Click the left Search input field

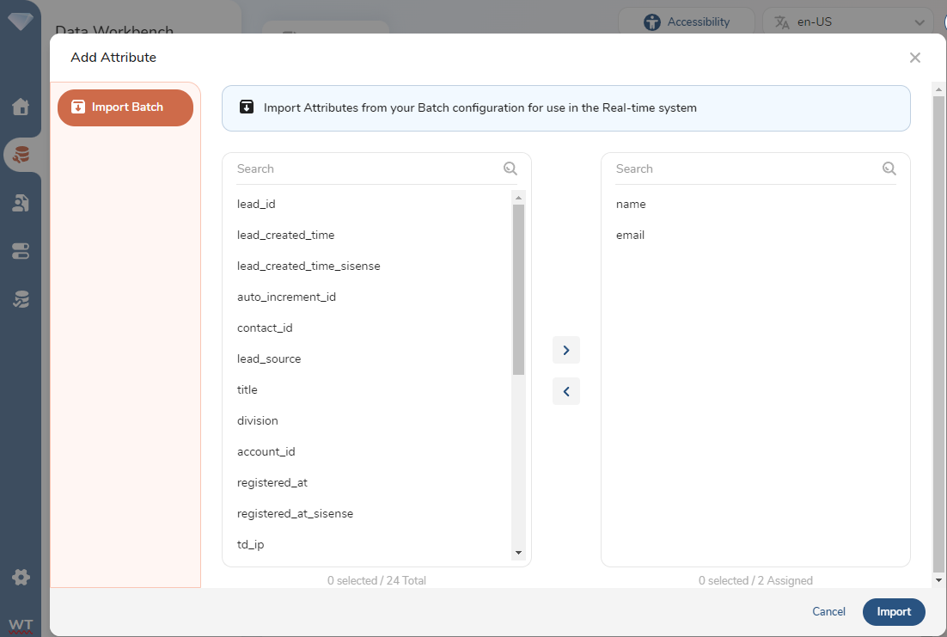(365, 168)
